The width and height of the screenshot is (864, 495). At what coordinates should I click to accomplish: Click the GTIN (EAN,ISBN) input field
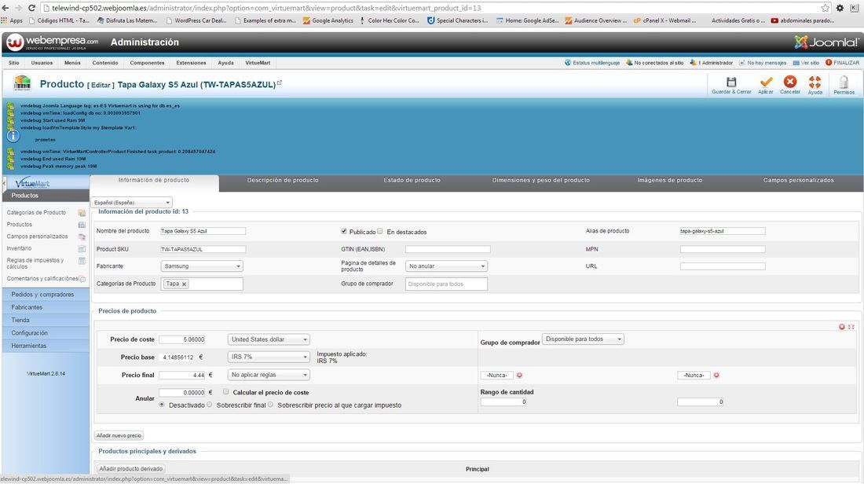448,250
